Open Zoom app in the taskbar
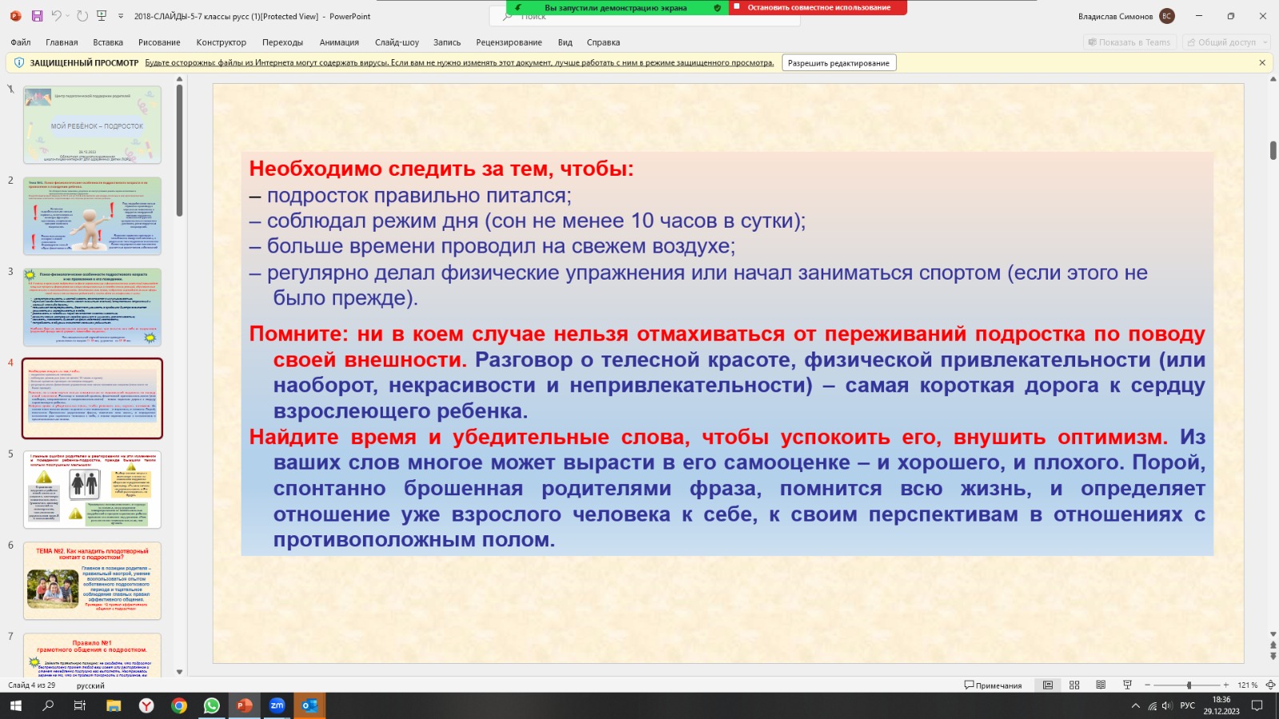 coord(277,705)
